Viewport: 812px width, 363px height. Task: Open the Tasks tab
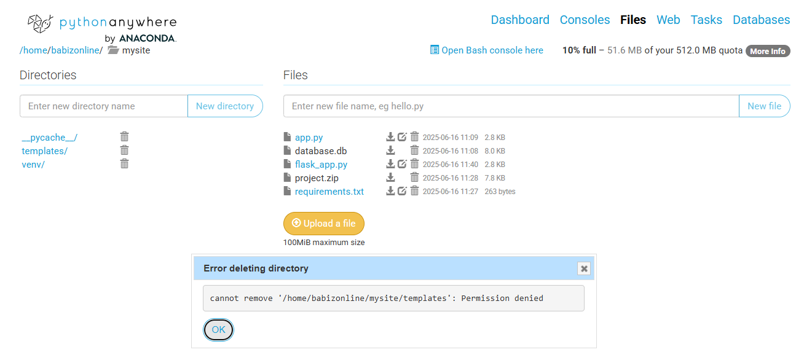click(706, 20)
